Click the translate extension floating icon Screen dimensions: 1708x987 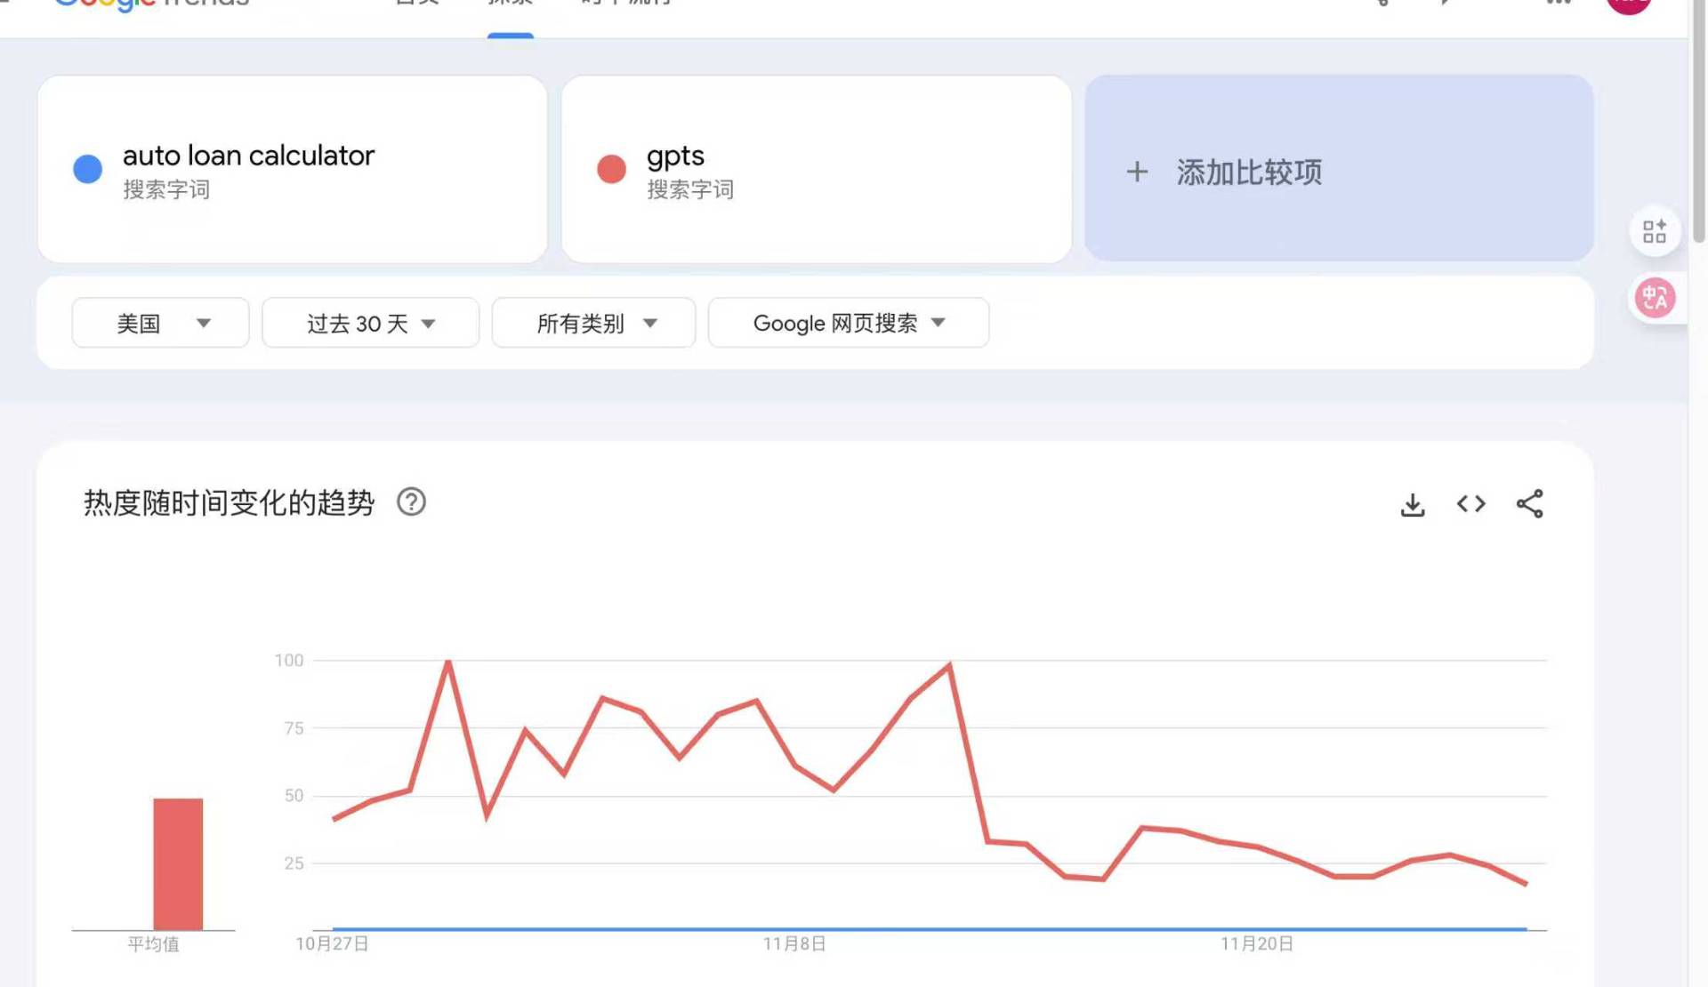pos(1656,298)
